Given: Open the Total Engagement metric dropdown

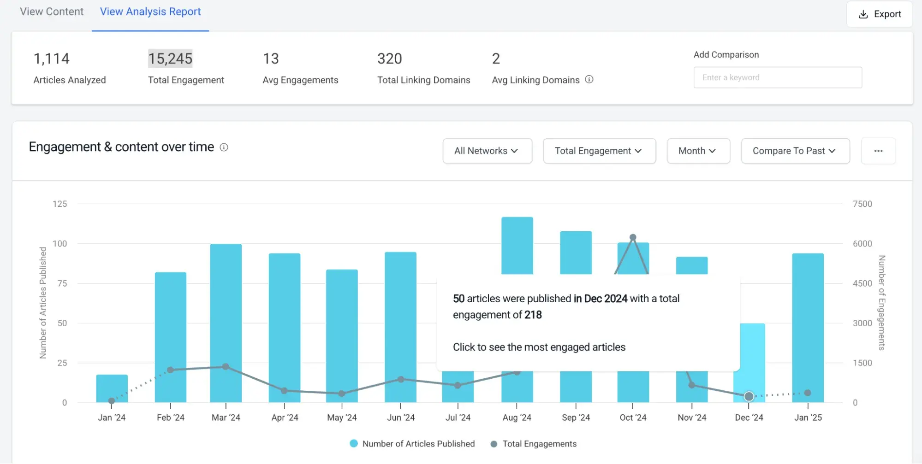Looking at the screenshot, I should [x=599, y=151].
